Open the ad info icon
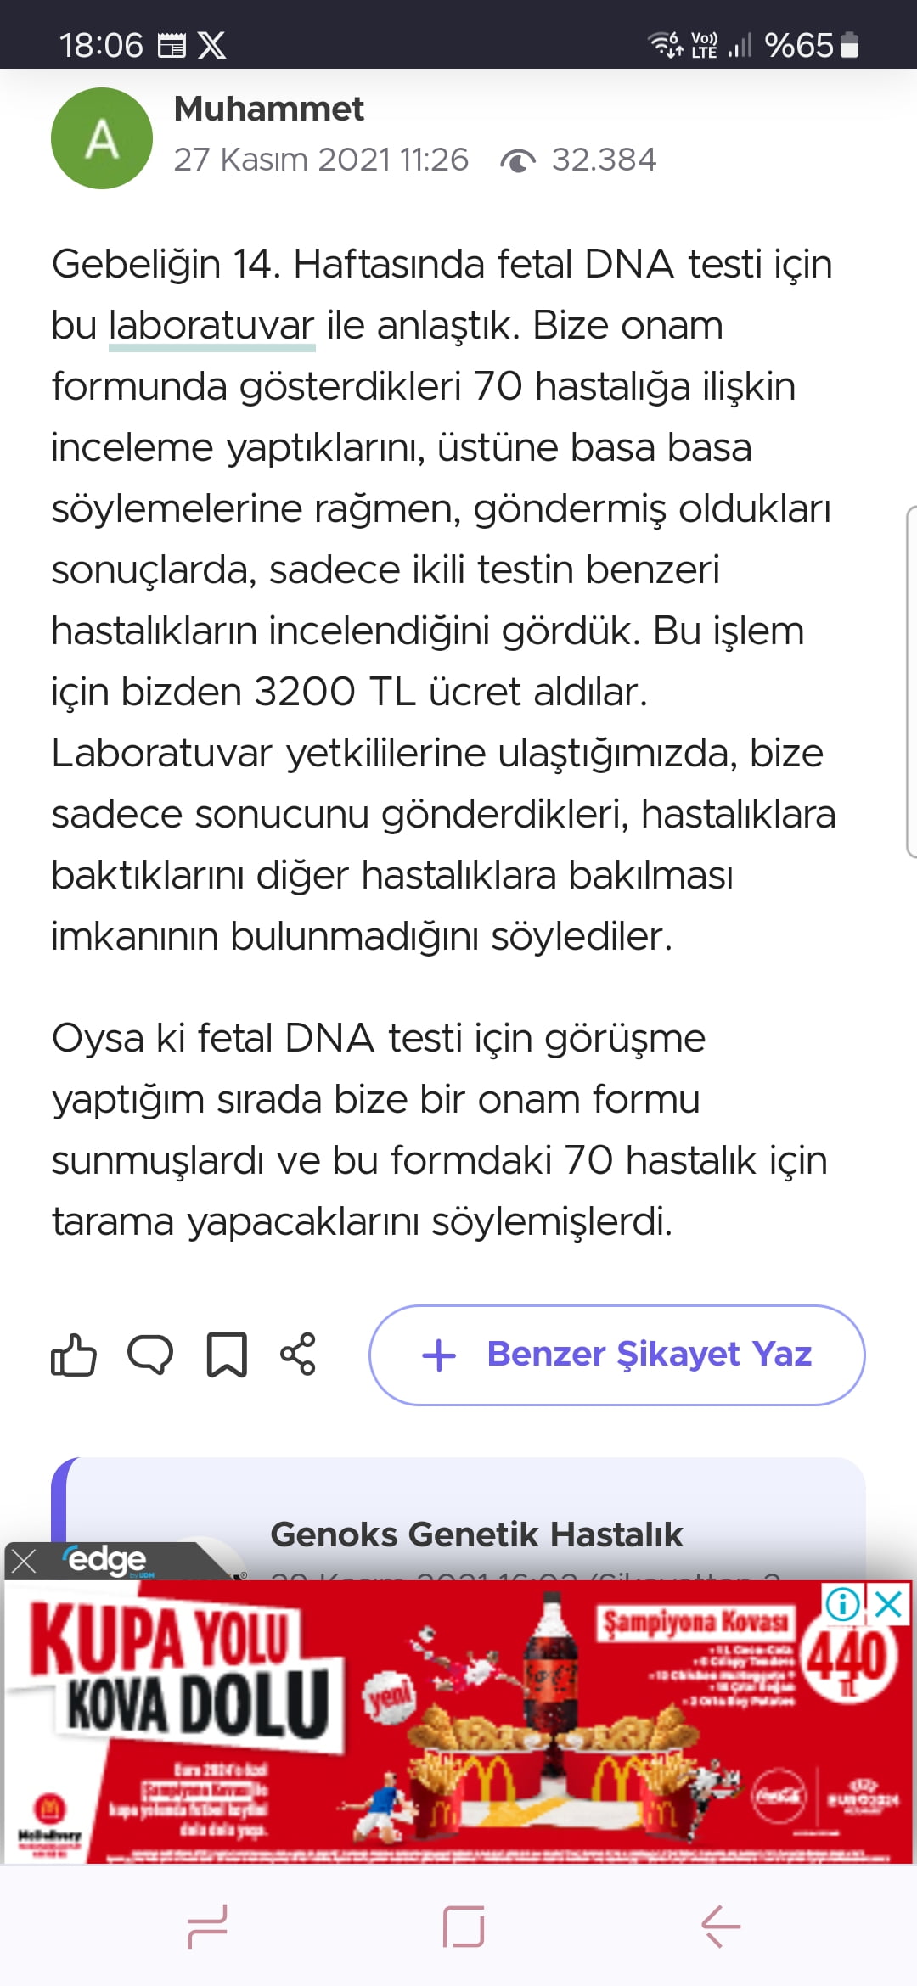917x1986 pixels. [x=842, y=1604]
